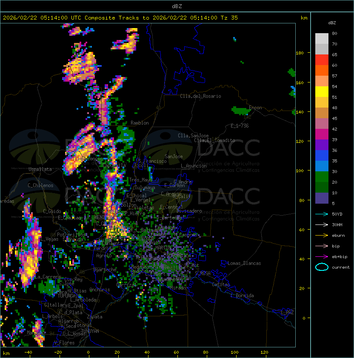354x358 pixels.
Task: Click the 'S_Francisco' map label
Action: coord(152,161)
